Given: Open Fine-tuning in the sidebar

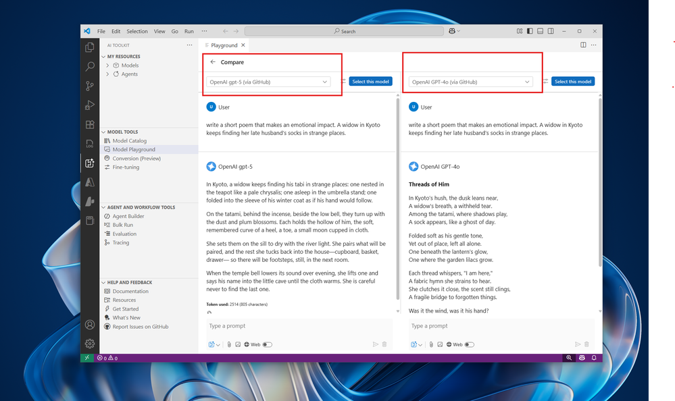Looking at the screenshot, I should click(x=126, y=167).
